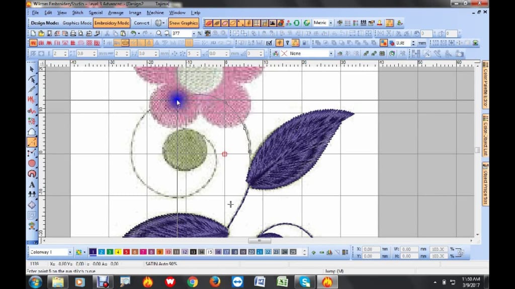The image size is (515, 289).
Task: Toggle the proportional lock icon
Action: tap(461, 252)
